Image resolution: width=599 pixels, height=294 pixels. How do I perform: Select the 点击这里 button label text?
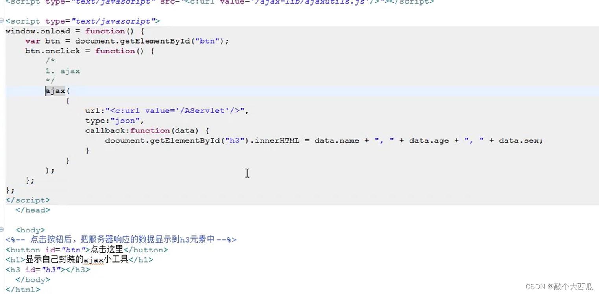point(107,249)
